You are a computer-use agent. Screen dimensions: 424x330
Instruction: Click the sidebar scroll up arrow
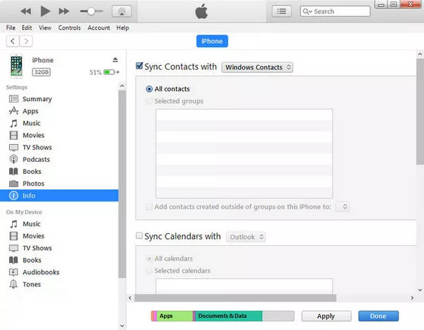tap(122, 86)
